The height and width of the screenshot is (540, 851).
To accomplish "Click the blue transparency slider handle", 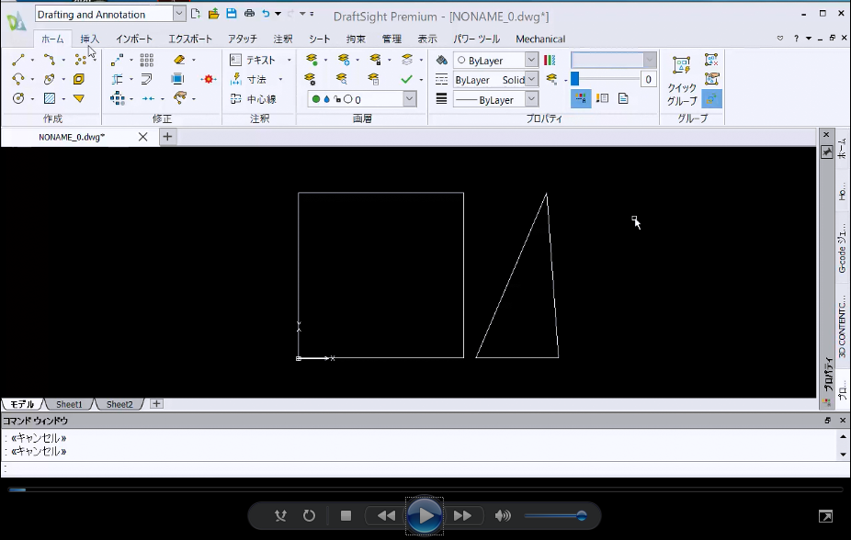I will point(574,79).
